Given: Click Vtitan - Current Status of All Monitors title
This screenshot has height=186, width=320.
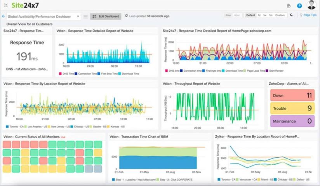Looking at the screenshot, I should 31,137.
